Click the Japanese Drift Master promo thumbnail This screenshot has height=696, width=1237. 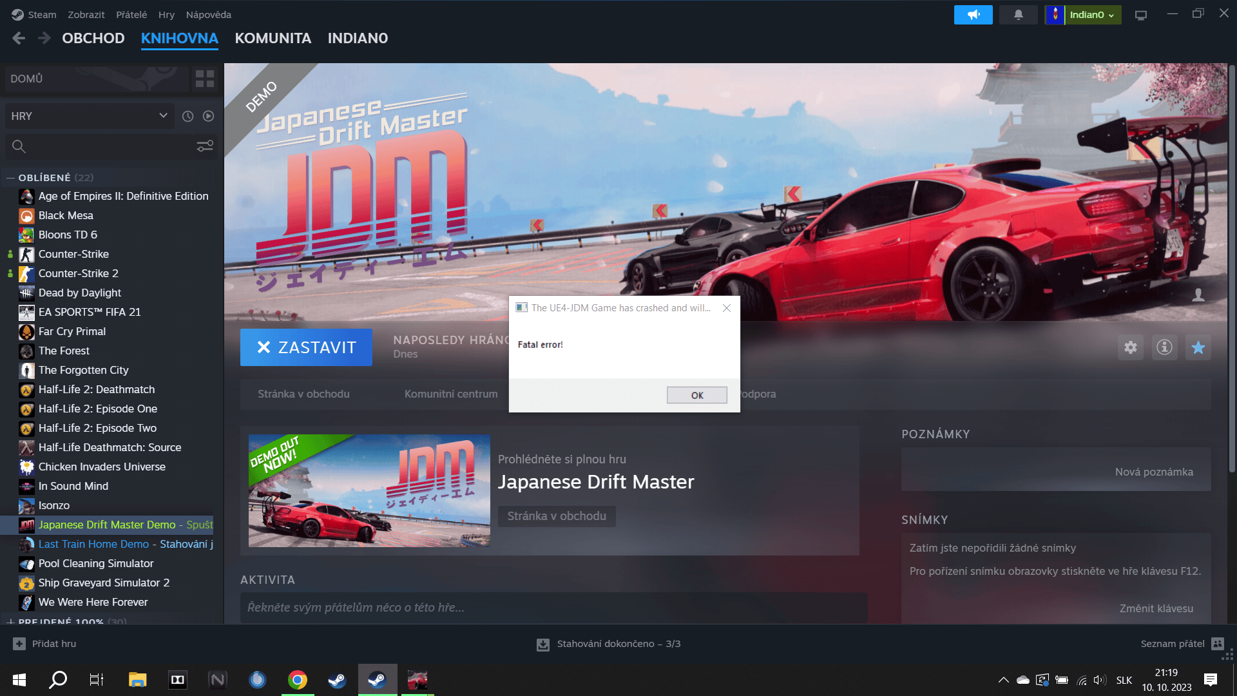click(x=369, y=490)
